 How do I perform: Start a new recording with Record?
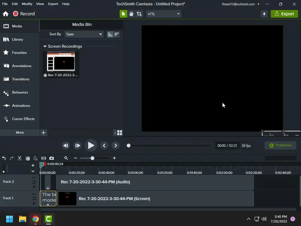tap(24, 14)
